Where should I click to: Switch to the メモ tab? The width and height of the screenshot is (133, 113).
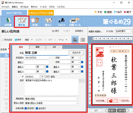click(x=54, y=47)
